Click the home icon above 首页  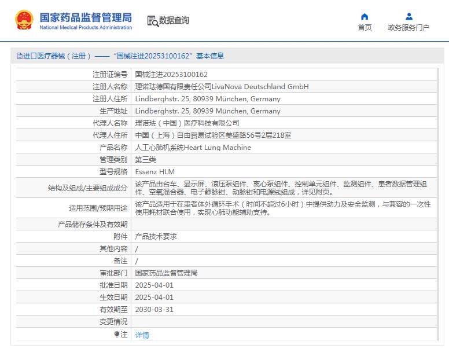365,16
